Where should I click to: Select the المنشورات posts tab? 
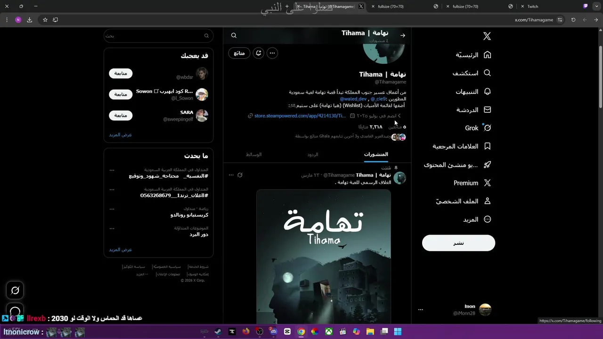pos(376,154)
